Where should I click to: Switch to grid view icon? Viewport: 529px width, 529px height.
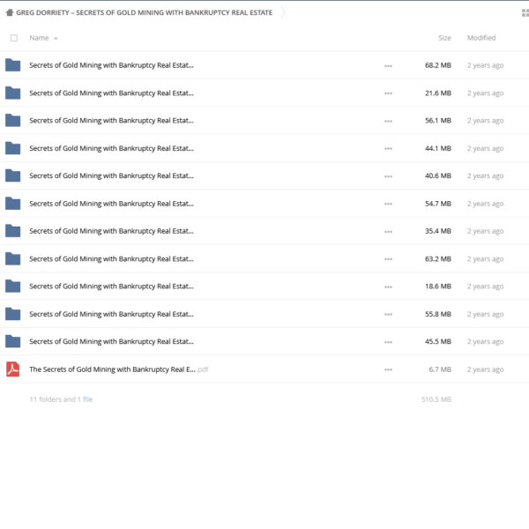(525, 13)
